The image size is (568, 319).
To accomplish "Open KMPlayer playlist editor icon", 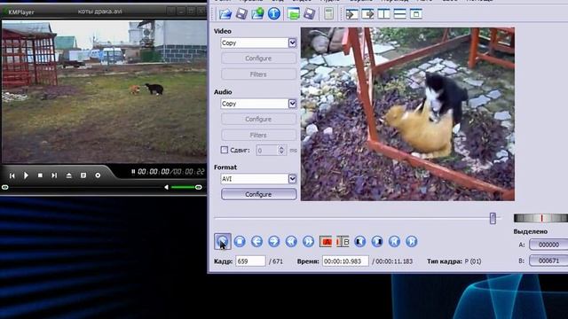I will (x=83, y=175).
